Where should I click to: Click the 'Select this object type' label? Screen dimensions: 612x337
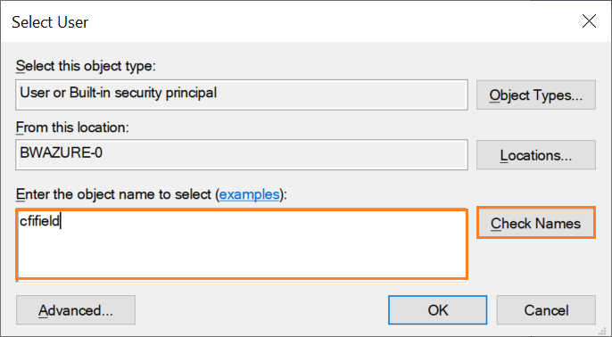(x=86, y=66)
